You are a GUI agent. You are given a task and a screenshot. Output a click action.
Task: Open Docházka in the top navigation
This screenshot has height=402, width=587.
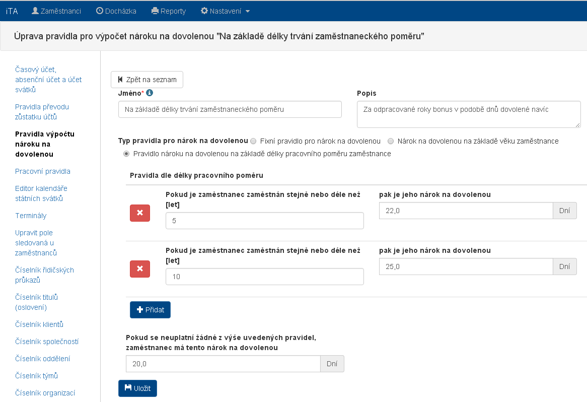point(116,11)
